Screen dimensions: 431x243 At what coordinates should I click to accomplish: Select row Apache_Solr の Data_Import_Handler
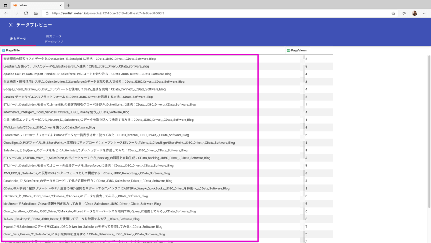[x=167, y=74]
